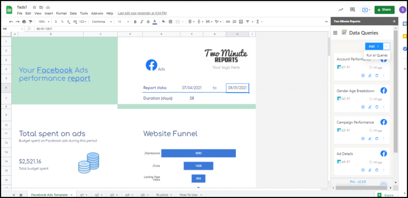The image size is (408, 198).
Task: Open more options for Campaign Performance query
Action: (x=384, y=139)
